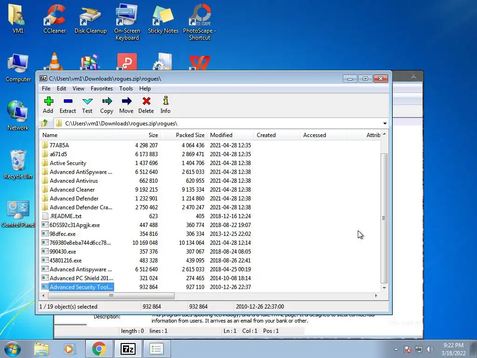Open the Help menu
477x358 pixels.
coord(145,89)
